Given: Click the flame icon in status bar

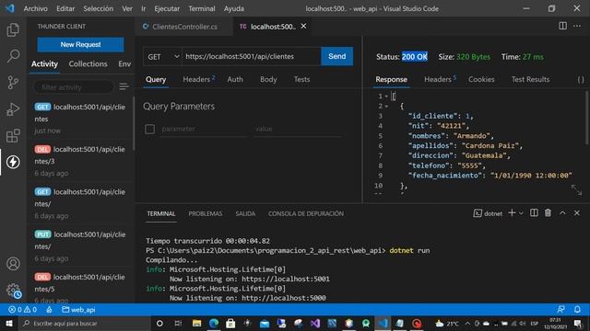Looking at the screenshot, I should pos(49,310).
